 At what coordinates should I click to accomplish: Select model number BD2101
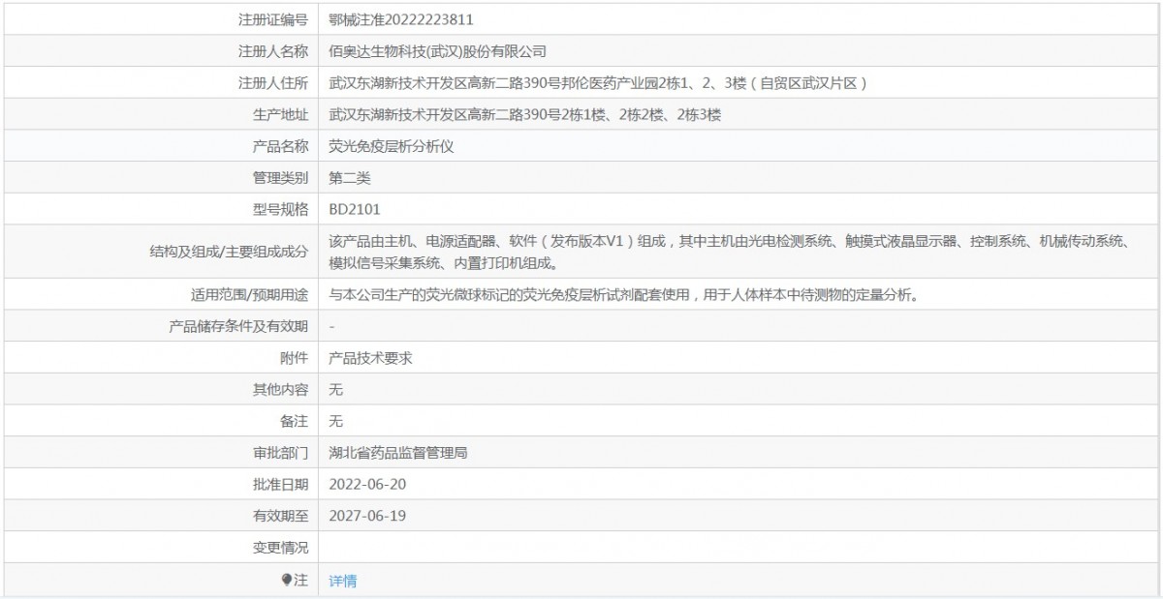point(355,208)
